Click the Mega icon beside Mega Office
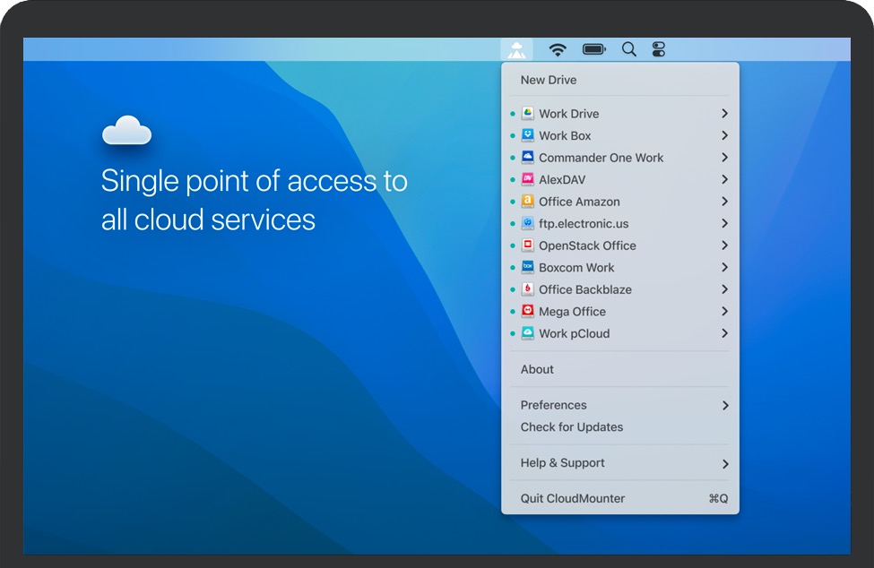The height and width of the screenshot is (568, 874). coord(527,311)
